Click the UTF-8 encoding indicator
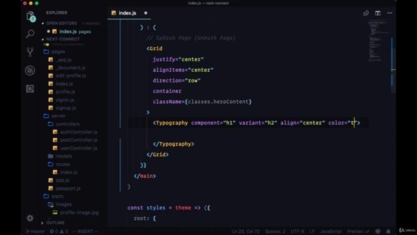Image resolution: width=417 pixels, height=235 pixels. click(x=297, y=232)
